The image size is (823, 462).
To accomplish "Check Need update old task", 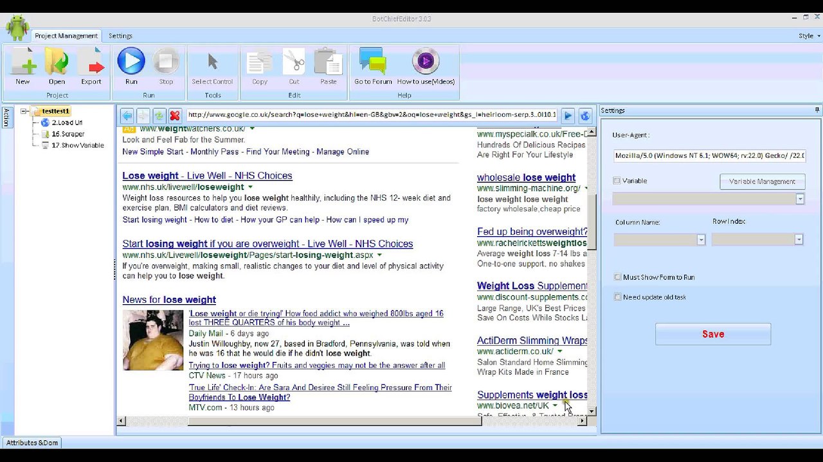I will pos(618,297).
